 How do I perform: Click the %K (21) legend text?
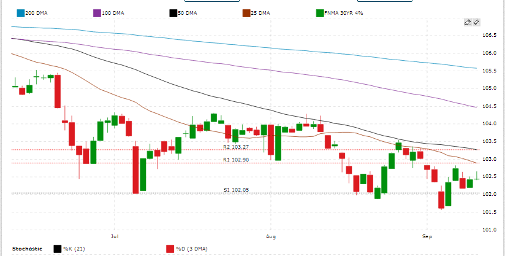point(74,249)
